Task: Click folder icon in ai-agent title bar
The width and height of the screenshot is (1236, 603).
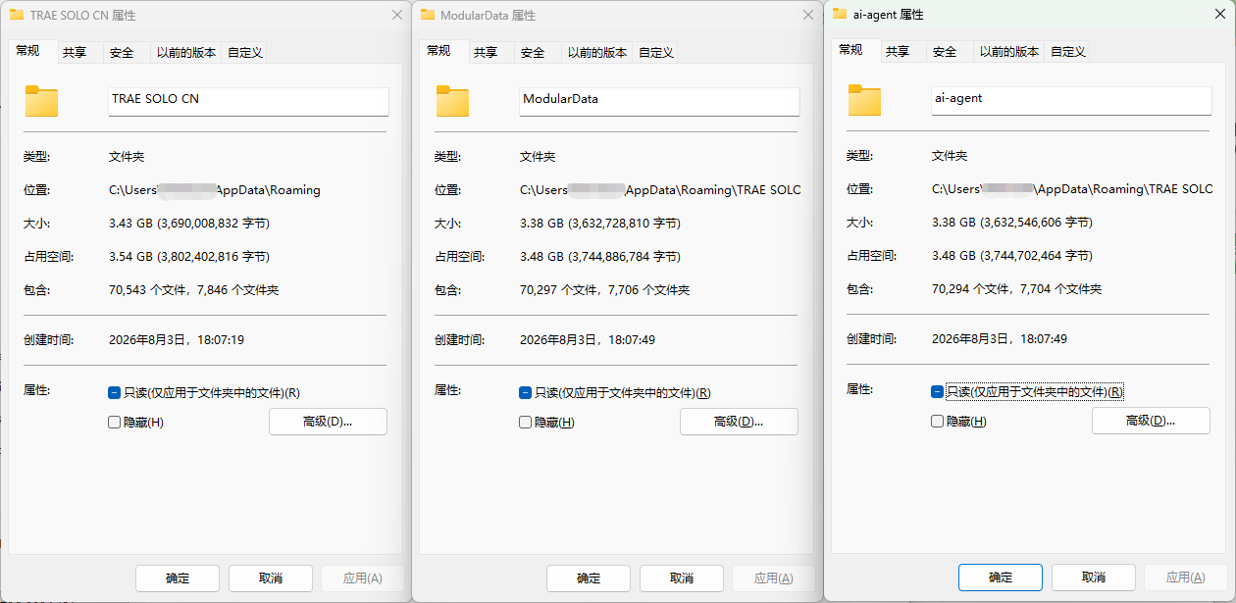Action: pyautogui.click(x=840, y=15)
